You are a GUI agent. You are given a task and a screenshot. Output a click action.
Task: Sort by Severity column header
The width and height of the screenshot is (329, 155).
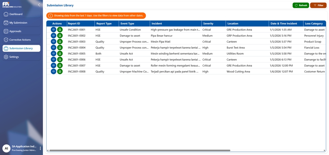(x=208, y=24)
